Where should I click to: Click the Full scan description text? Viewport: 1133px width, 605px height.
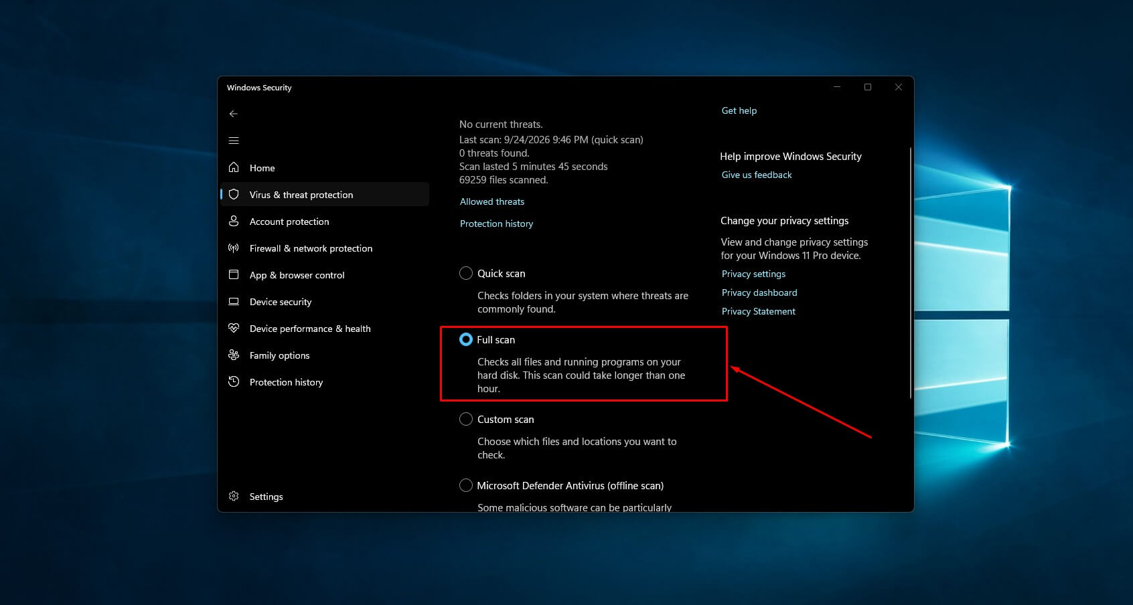point(581,375)
